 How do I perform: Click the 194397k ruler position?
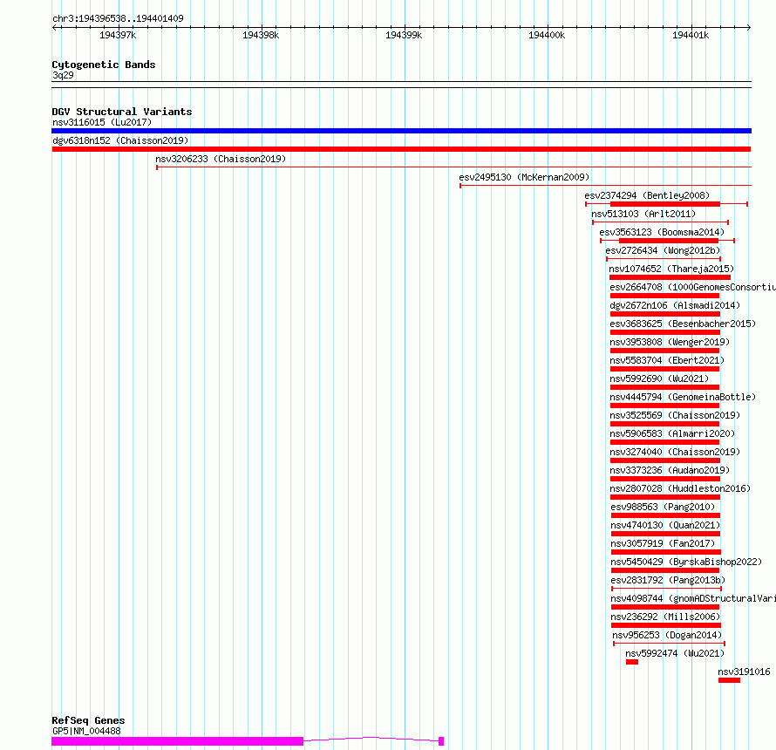tap(118, 35)
